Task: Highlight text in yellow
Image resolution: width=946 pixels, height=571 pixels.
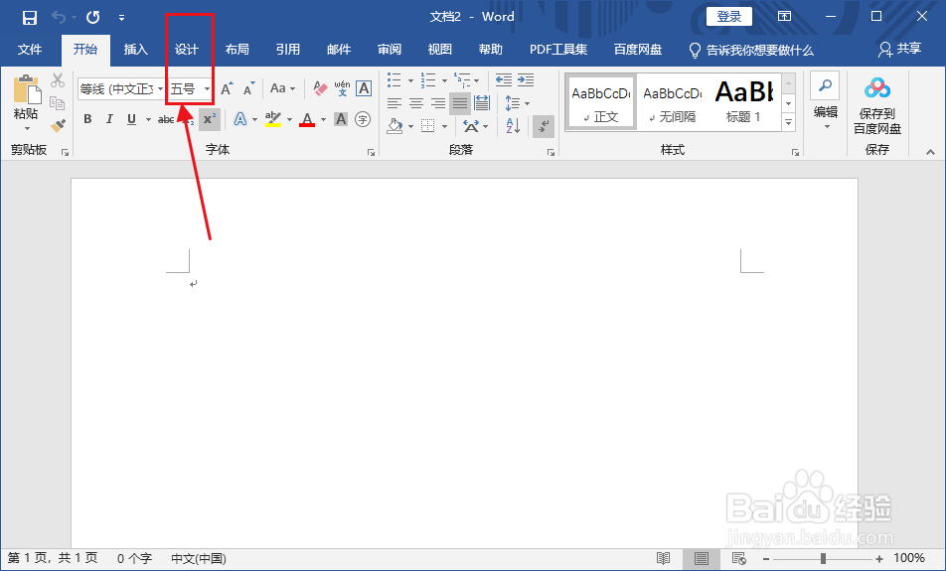Action: click(x=273, y=119)
